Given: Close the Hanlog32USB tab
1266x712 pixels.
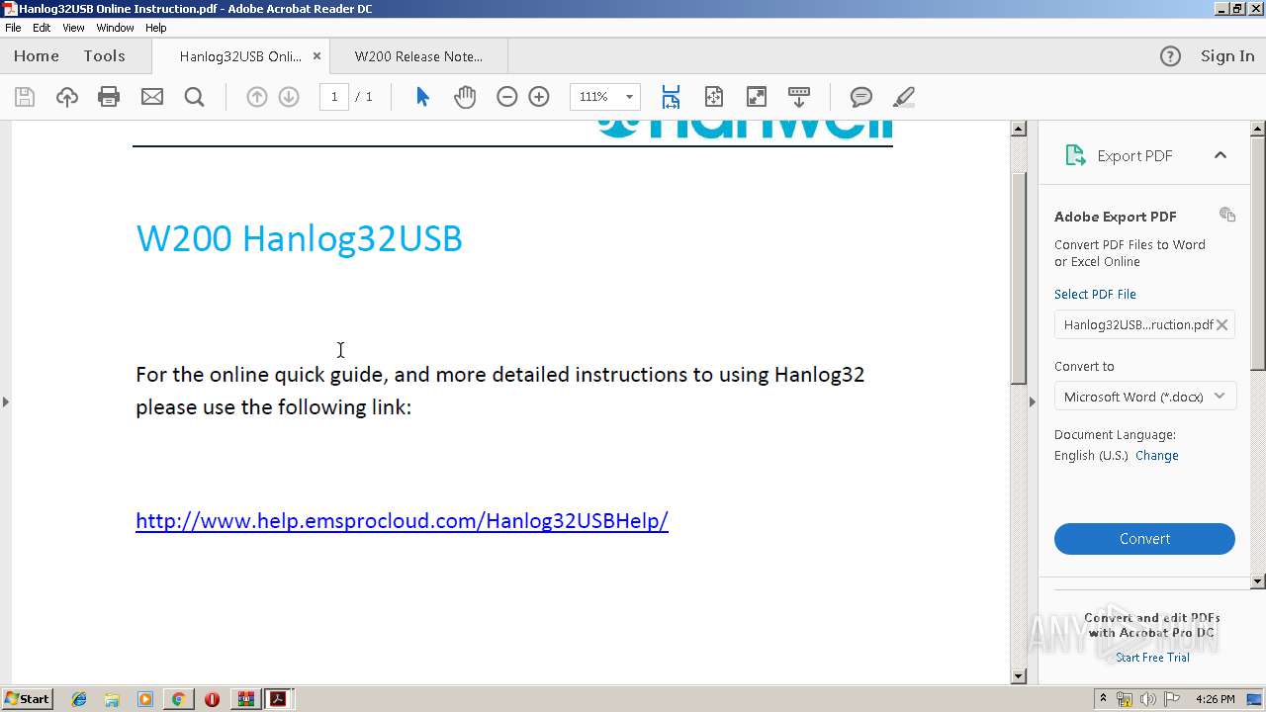Looking at the screenshot, I should 316,56.
